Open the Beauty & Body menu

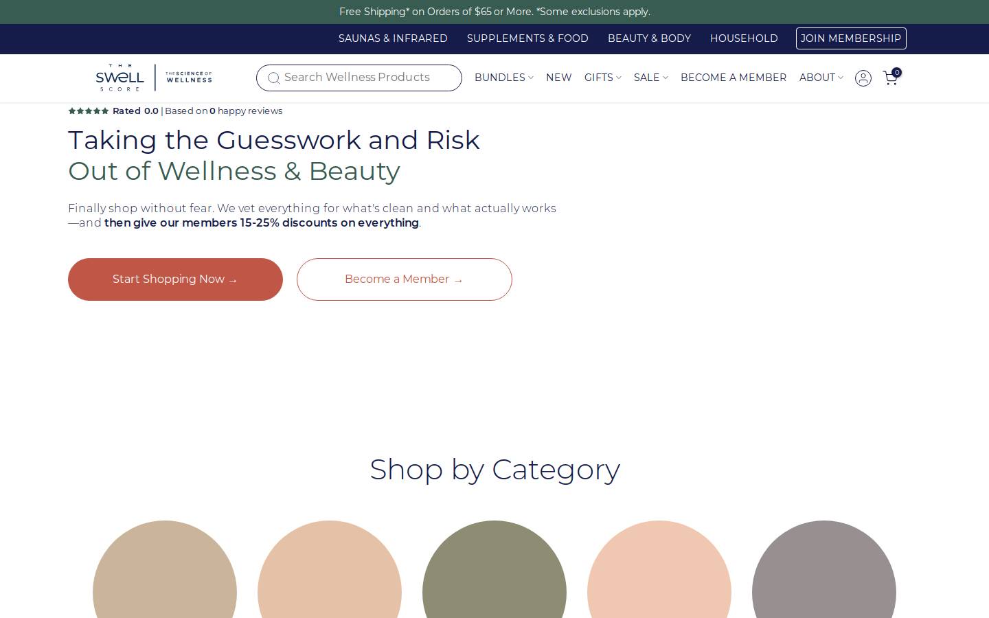point(649,38)
